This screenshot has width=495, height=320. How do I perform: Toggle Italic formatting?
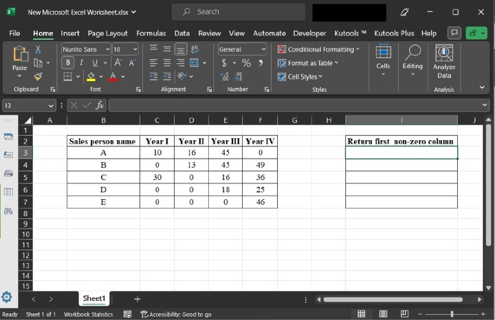(x=81, y=63)
